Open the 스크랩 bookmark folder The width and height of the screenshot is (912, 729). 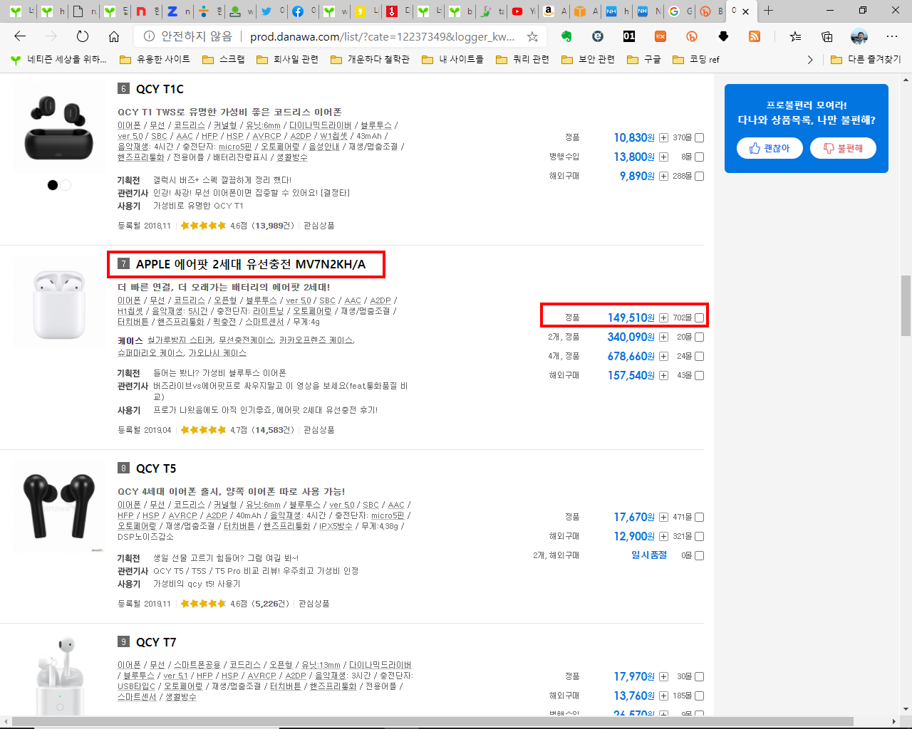pos(224,59)
